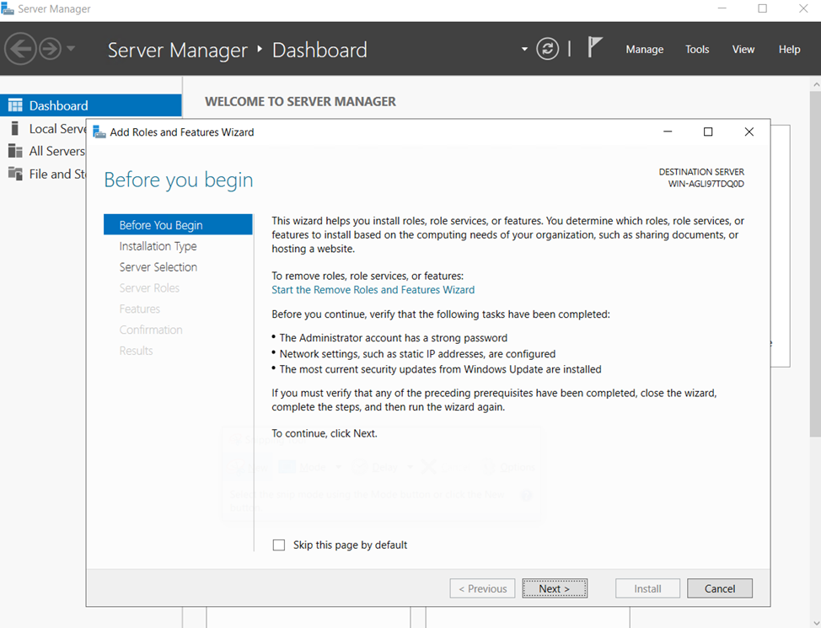Screen dimensions: 821x628
Task: Open the View menu
Action: click(x=743, y=49)
